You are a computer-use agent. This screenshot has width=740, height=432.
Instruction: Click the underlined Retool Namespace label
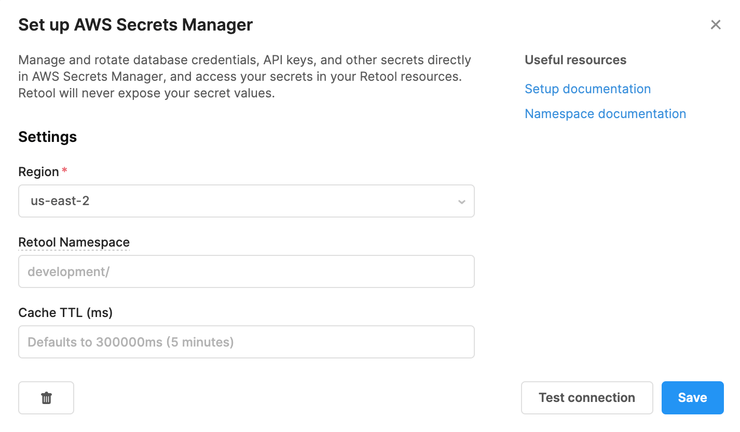[74, 242]
